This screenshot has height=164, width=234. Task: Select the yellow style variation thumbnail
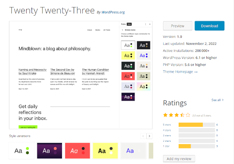click(x=105, y=150)
